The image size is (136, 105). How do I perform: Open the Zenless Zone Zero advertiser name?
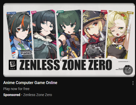[38, 95]
